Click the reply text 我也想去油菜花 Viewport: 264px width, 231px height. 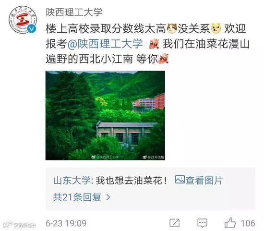click(132, 181)
